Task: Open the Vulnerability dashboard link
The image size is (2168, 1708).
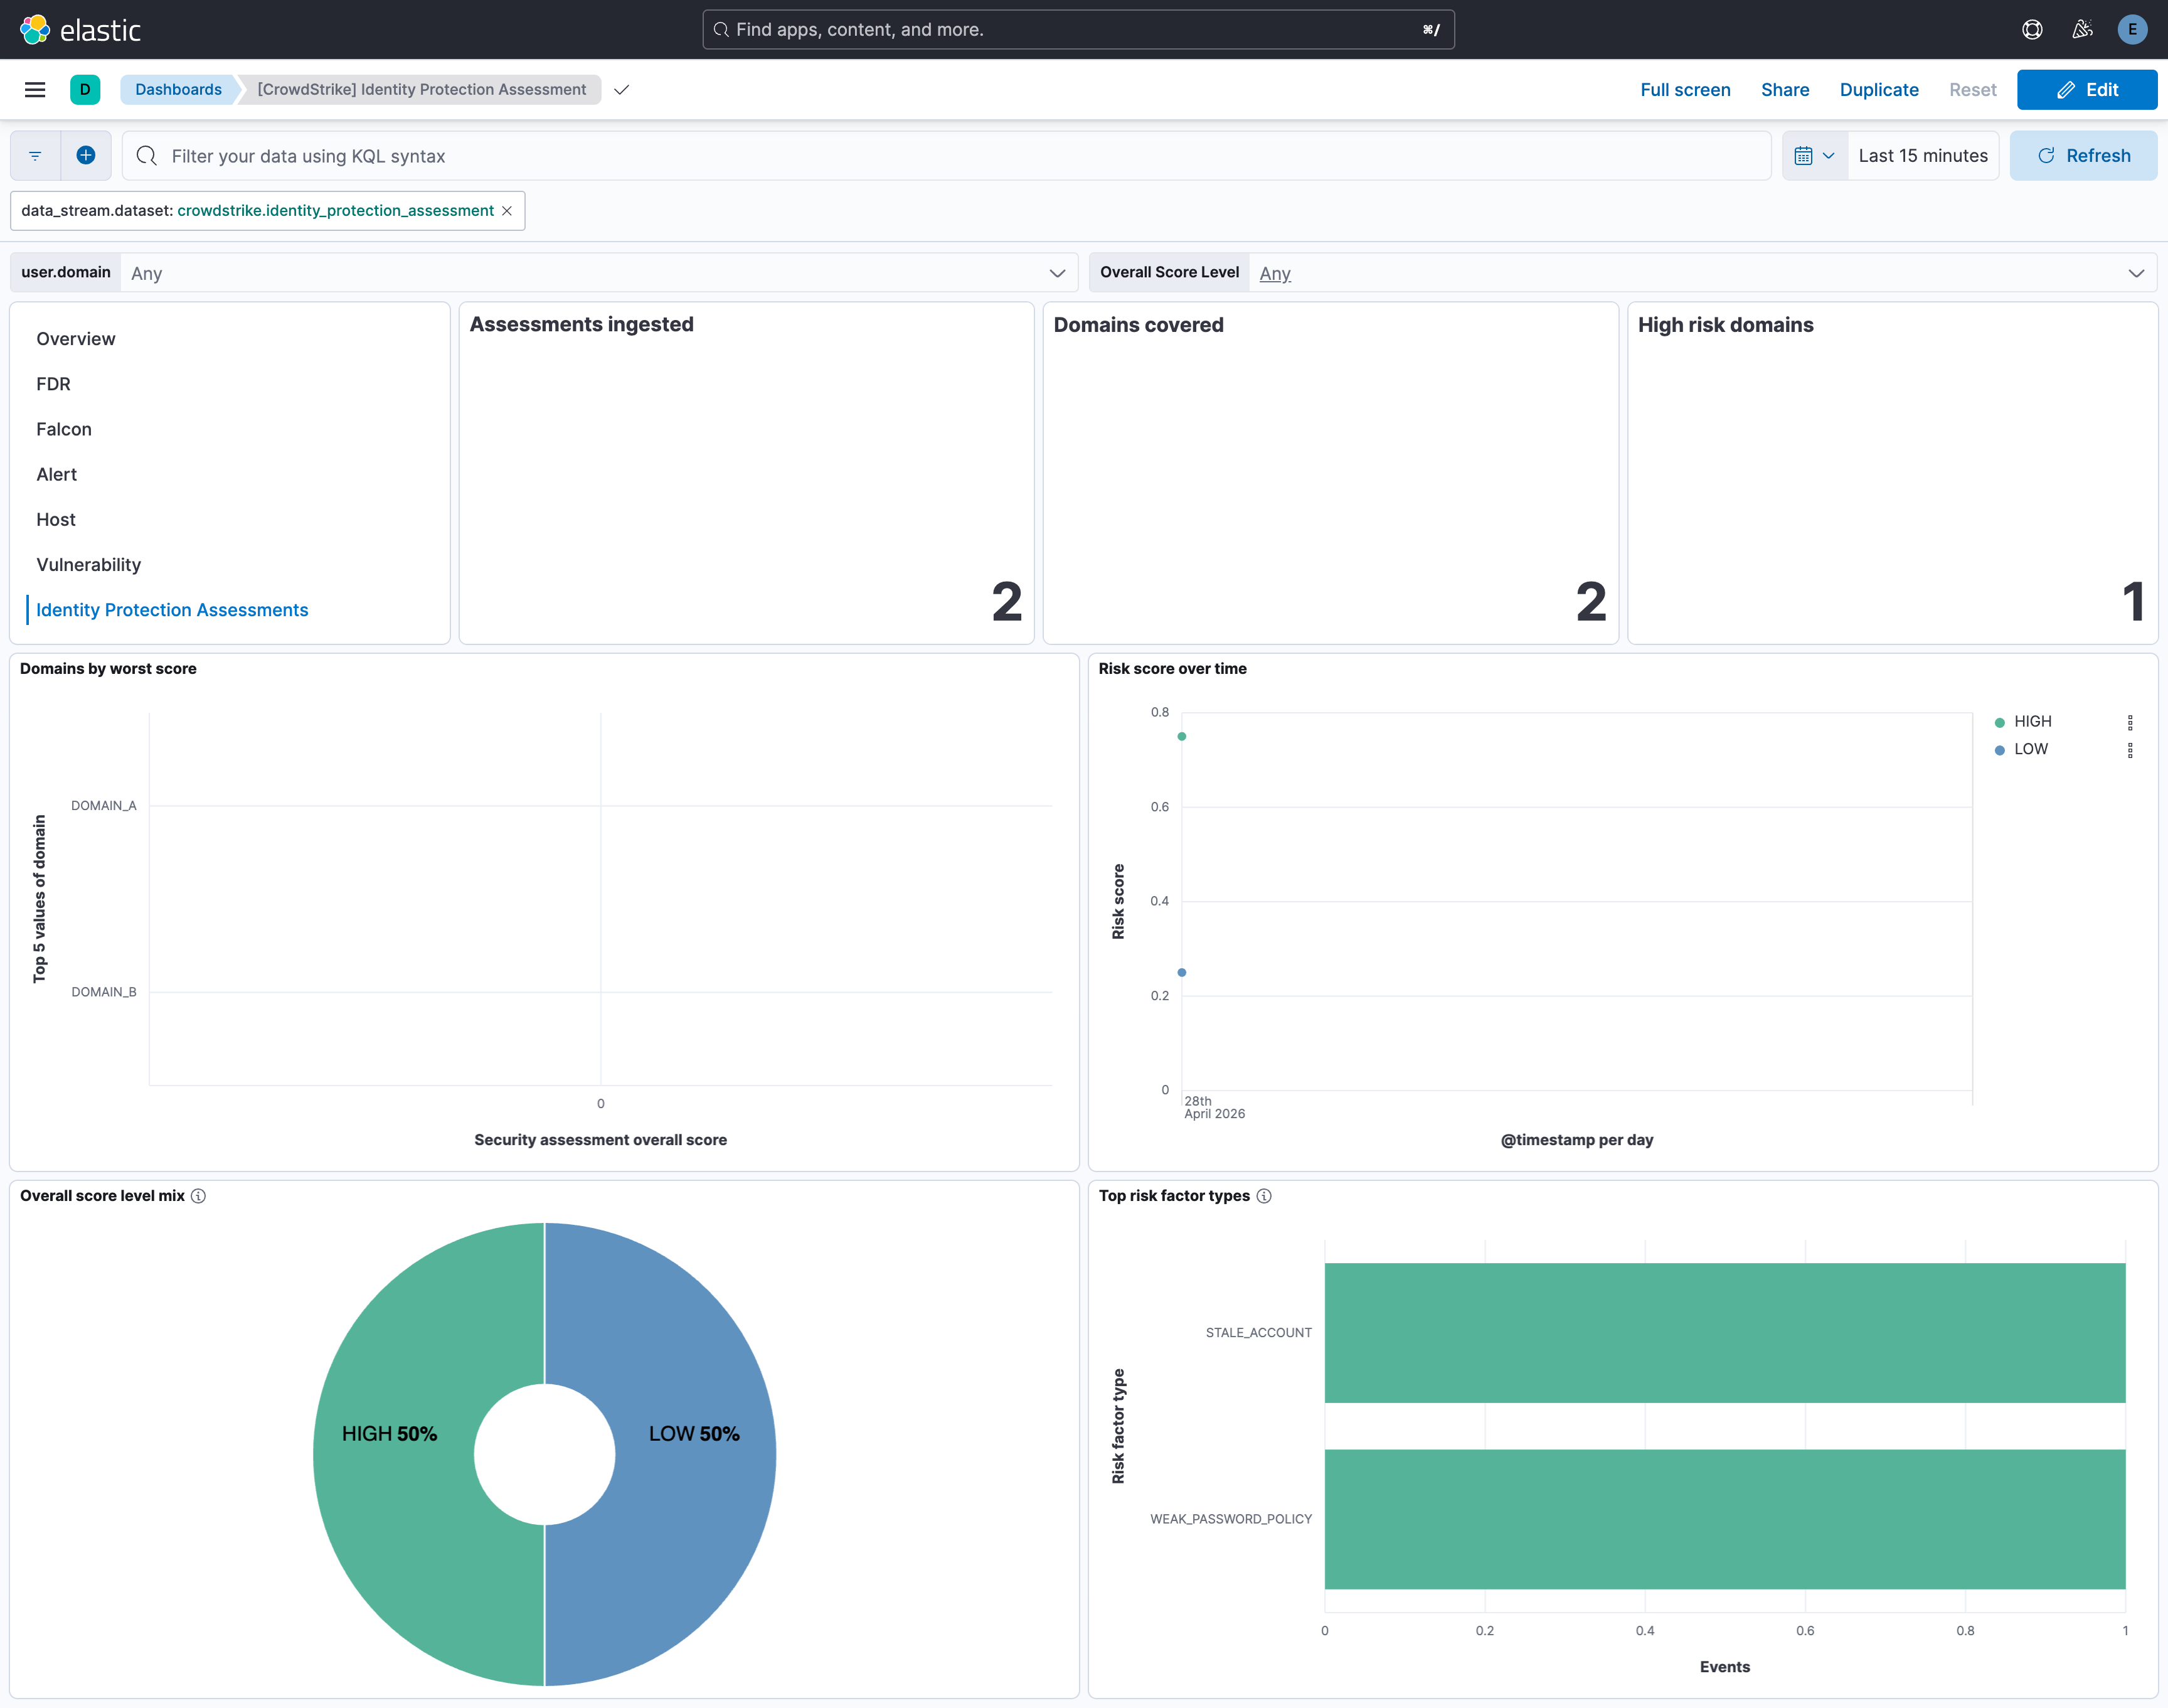Action: tap(89, 565)
